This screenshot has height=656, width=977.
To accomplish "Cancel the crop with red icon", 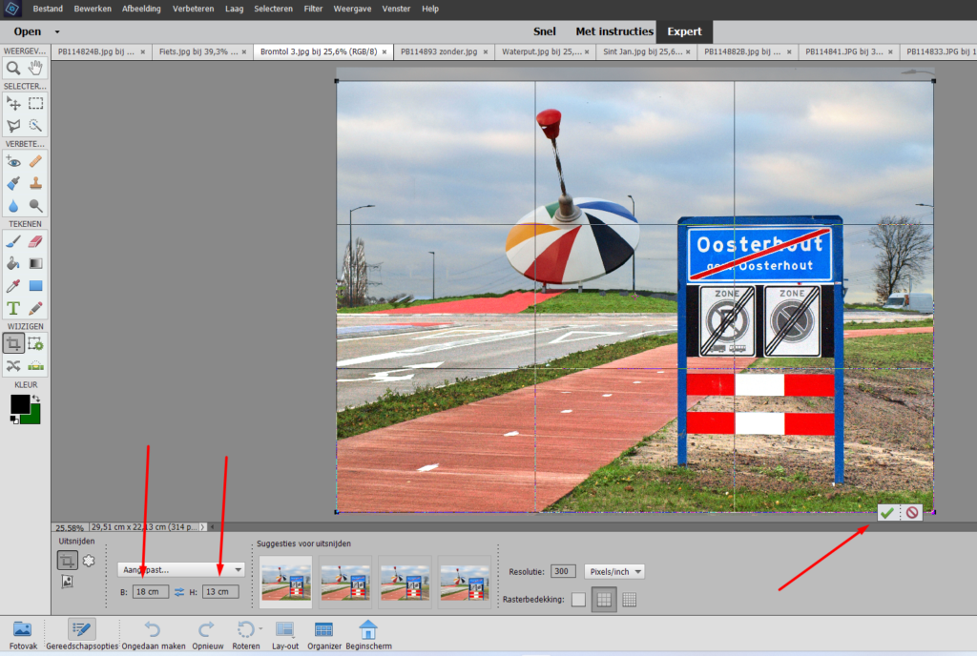I will [912, 513].
